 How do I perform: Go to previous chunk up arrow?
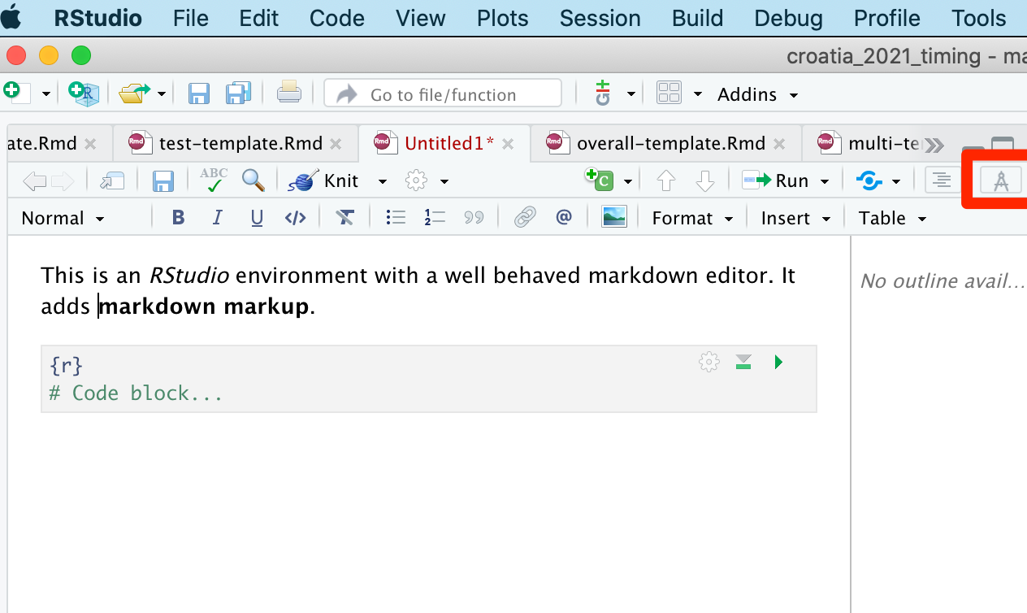pos(666,180)
